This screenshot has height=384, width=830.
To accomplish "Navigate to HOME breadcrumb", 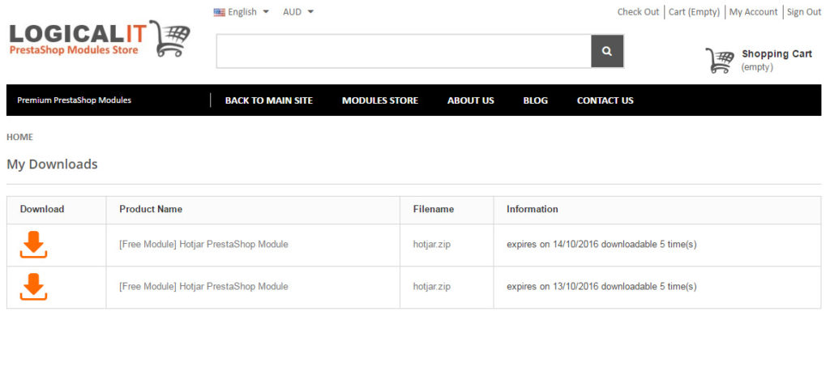I will tap(19, 137).
